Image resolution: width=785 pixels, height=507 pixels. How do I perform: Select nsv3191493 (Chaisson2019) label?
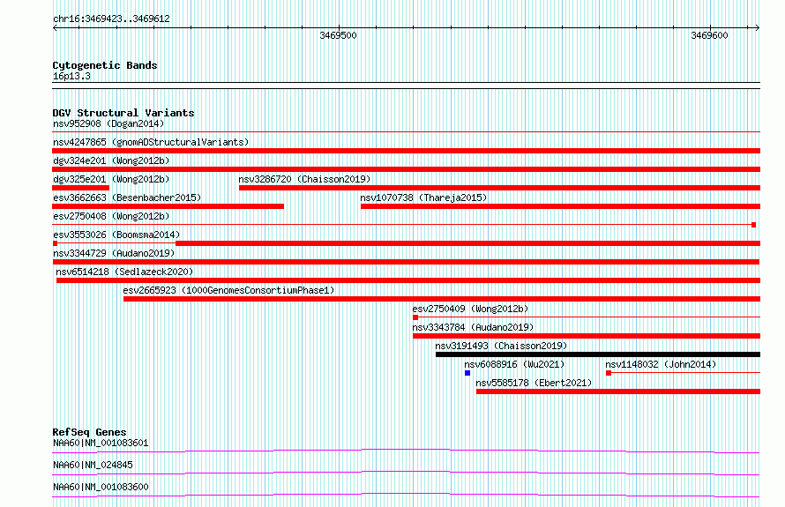(x=501, y=346)
